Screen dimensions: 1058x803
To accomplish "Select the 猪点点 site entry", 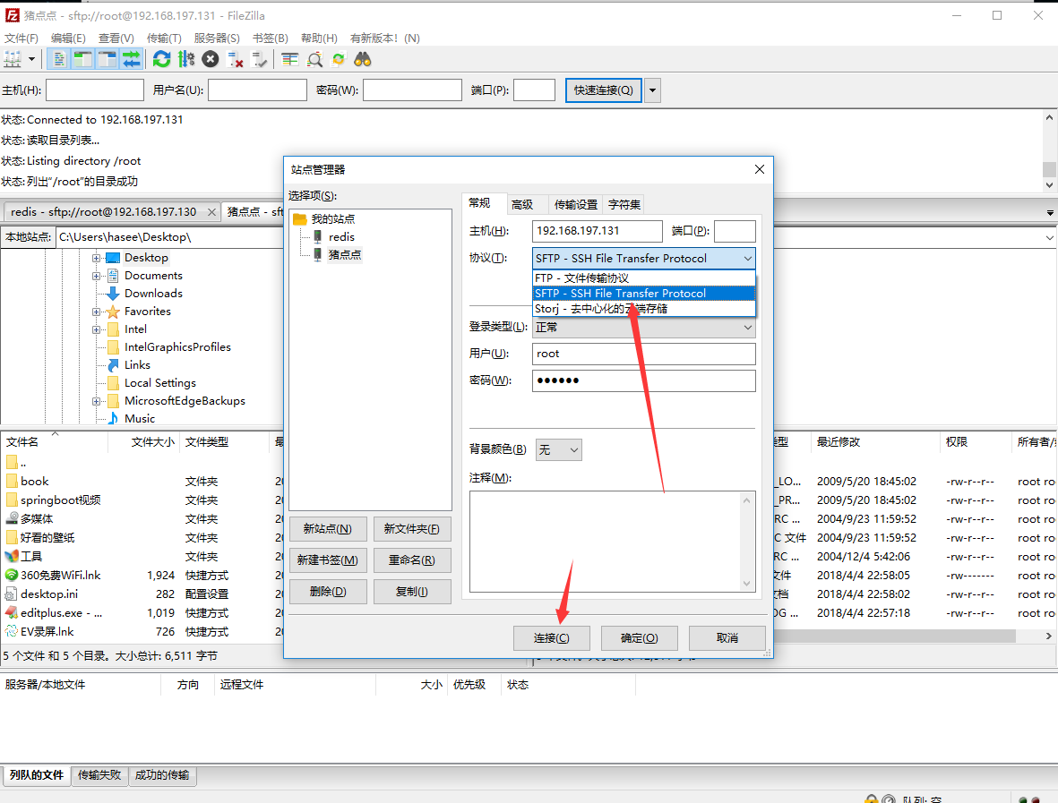I will (x=345, y=255).
